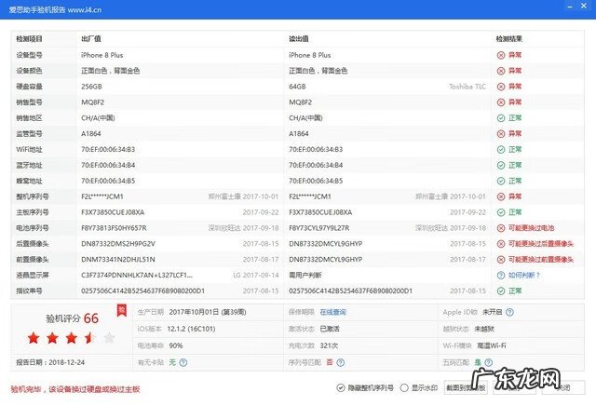Click the half-filled fourth rating star

point(90,338)
